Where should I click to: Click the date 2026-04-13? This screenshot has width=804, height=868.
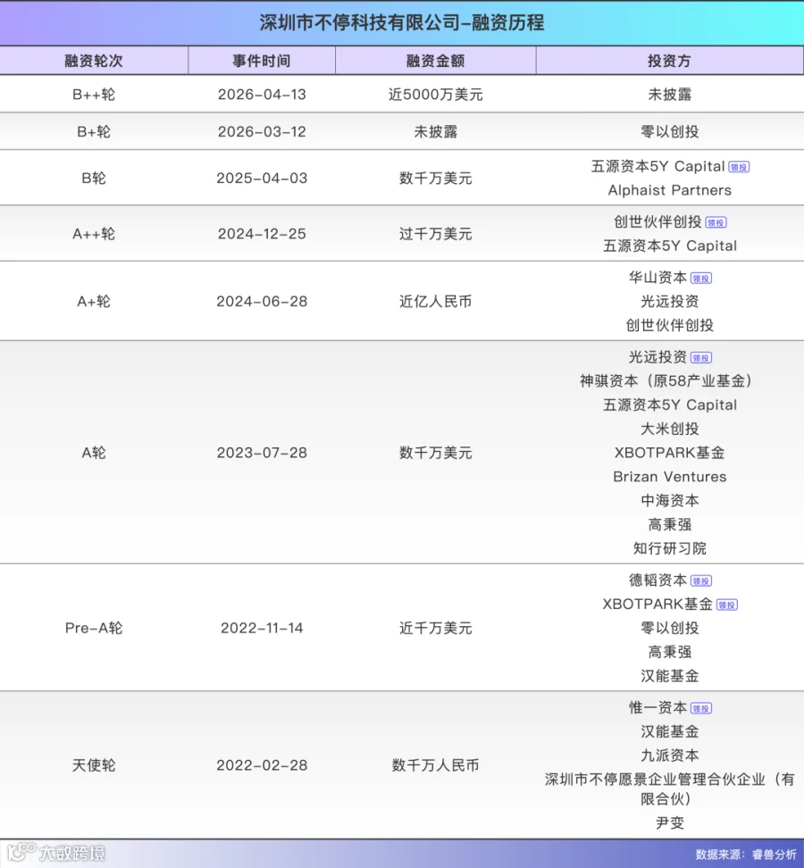pyautogui.click(x=262, y=94)
